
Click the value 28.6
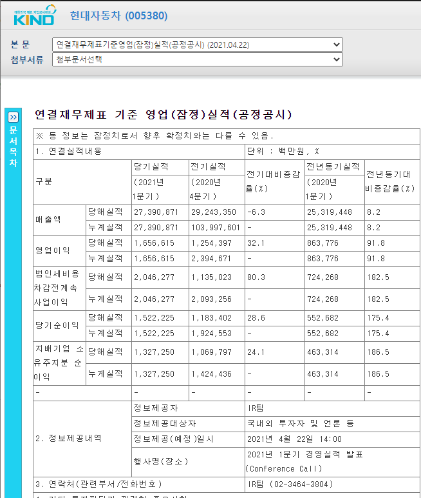[x=256, y=318]
